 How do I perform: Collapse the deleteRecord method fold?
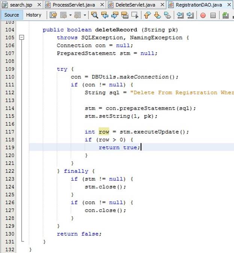click(22, 38)
